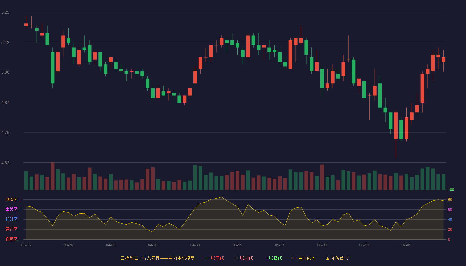Toggle the 强弱线 legend entry
Image resolution: width=466 pixels, height=266 pixels.
244,258
